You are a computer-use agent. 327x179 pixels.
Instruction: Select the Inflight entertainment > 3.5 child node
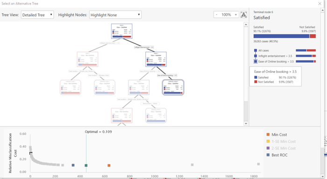(156, 59)
